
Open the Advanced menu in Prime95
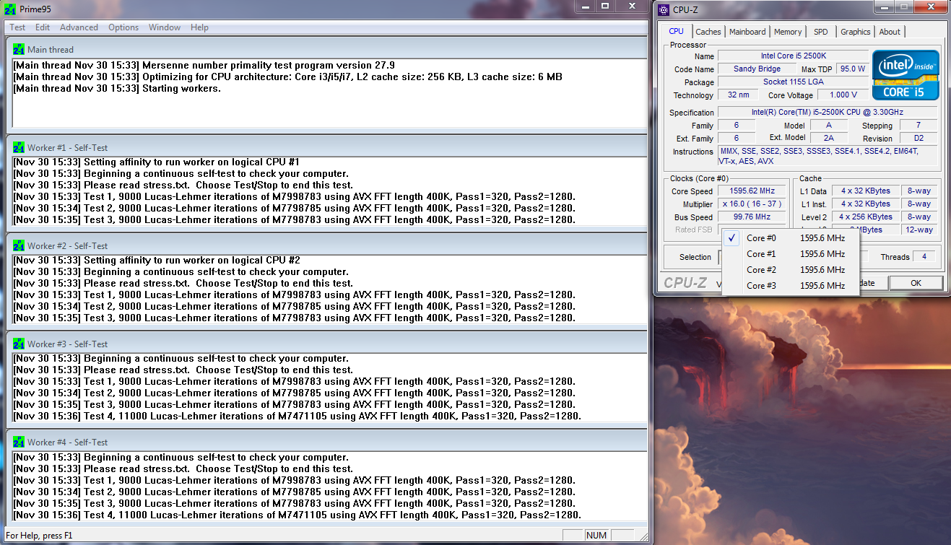click(x=79, y=27)
